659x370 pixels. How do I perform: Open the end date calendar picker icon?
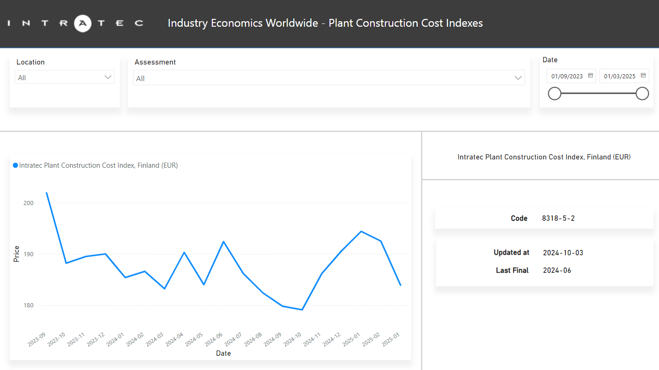pyautogui.click(x=643, y=76)
